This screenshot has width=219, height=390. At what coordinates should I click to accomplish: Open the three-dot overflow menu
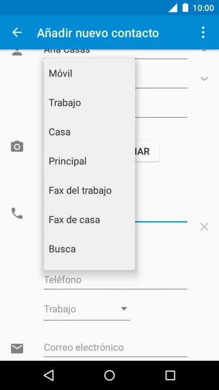click(203, 33)
